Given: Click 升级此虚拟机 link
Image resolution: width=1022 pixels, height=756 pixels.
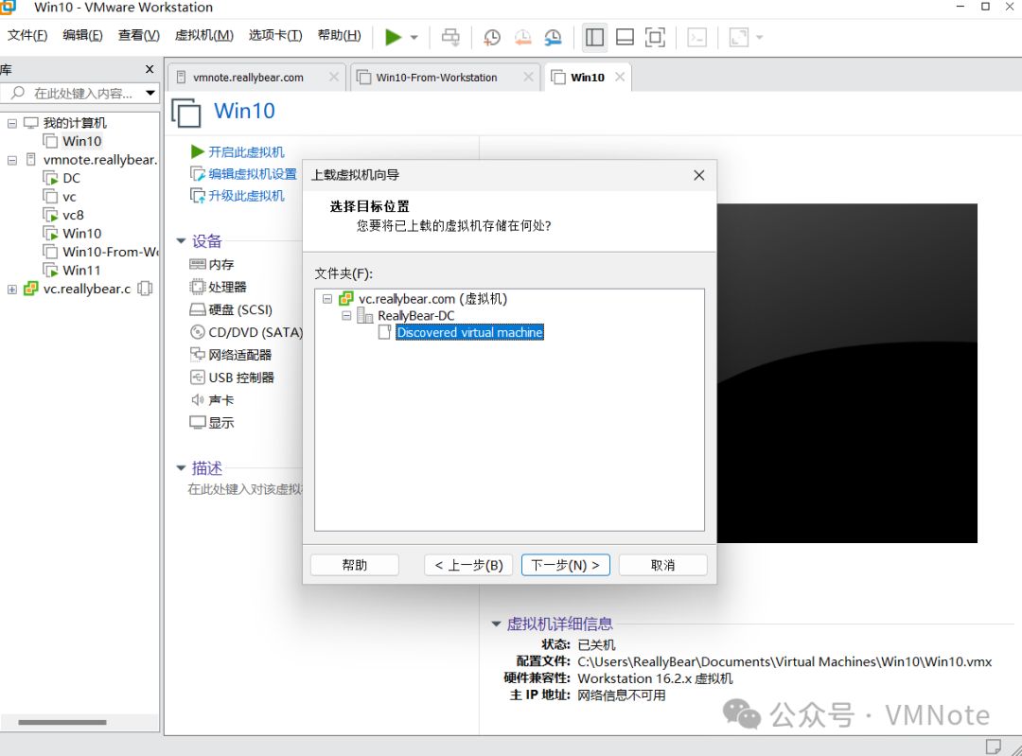Looking at the screenshot, I should click(x=246, y=196).
